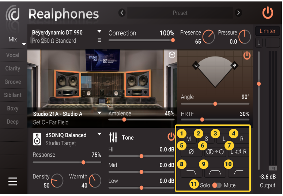Viewport: 283px width, 196px height.
Task: Click the empty box beside the down arrow
Action: (x=272, y=43)
